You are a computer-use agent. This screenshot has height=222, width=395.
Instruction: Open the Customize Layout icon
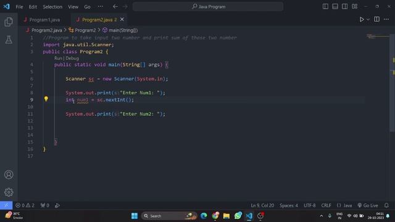(354, 7)
